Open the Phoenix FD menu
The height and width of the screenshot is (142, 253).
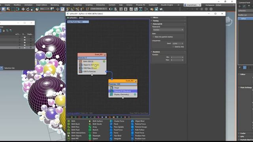(x=140, y=5)
